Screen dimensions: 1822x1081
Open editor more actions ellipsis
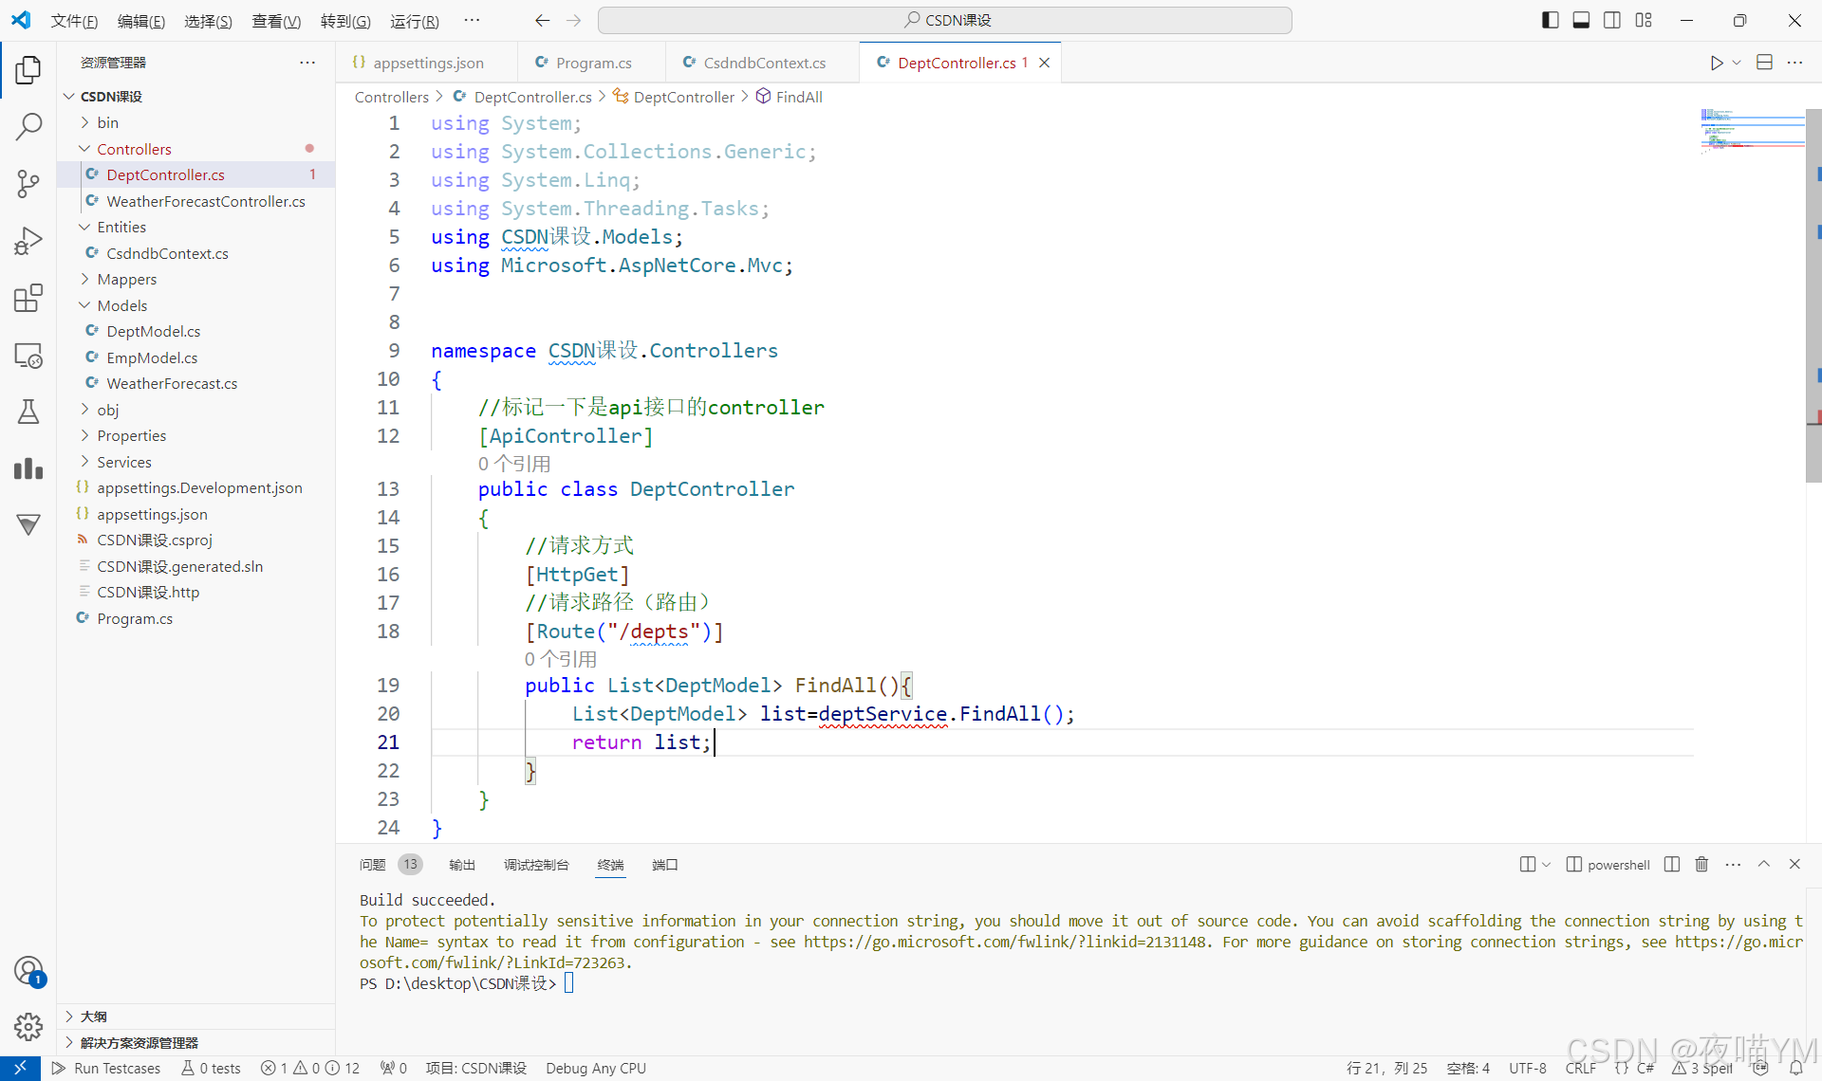(1794, 63)
